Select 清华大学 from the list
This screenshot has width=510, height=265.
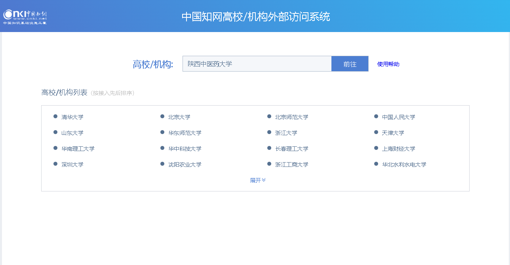[x=72, y=117]
